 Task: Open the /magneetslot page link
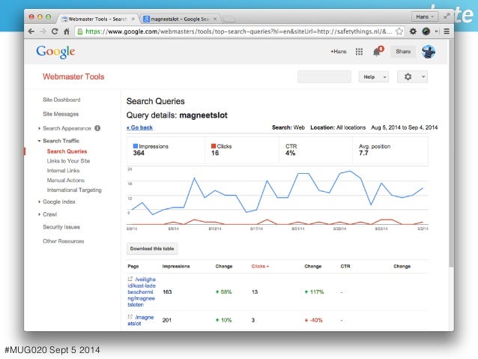[x=141, y=320]
